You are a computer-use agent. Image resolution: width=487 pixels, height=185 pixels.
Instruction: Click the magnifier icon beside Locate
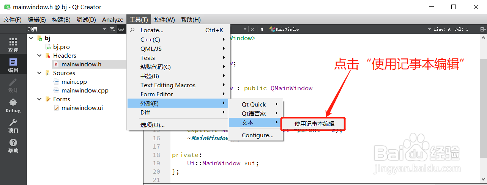(x=132, y=30)
